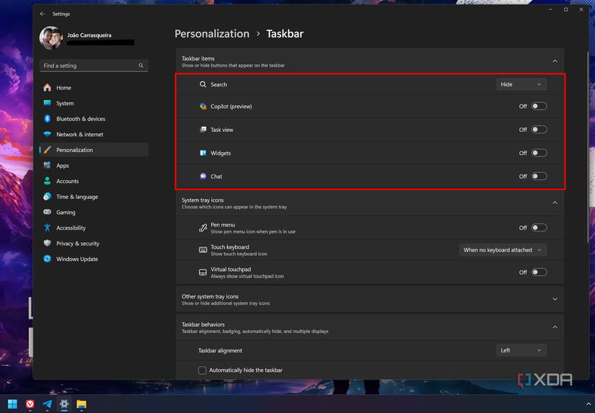Click the Privacy & security shield icon
This screenshot has height=413, width=595.
coord(47,243)
